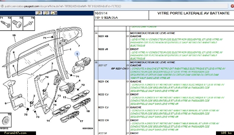This screenshot has height=135, width=234.
Task: Select callout 18 on the switch panel
Action: [x=88, y=111]
